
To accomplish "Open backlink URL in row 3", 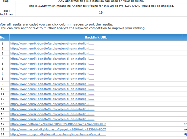I will tap(52, 54).
